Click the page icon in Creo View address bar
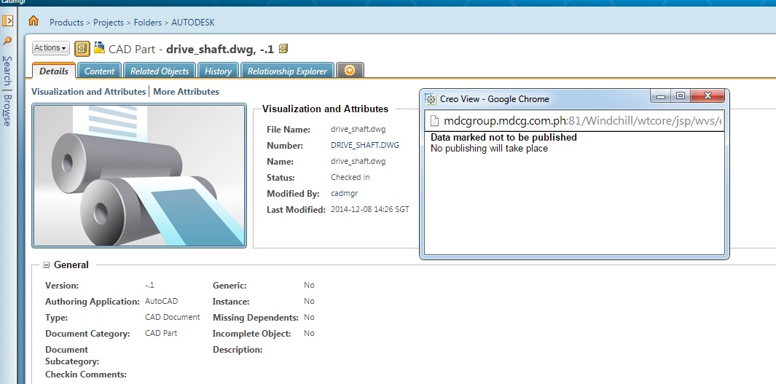The height and width of the screenshot is (384, 776). [434, 121]
